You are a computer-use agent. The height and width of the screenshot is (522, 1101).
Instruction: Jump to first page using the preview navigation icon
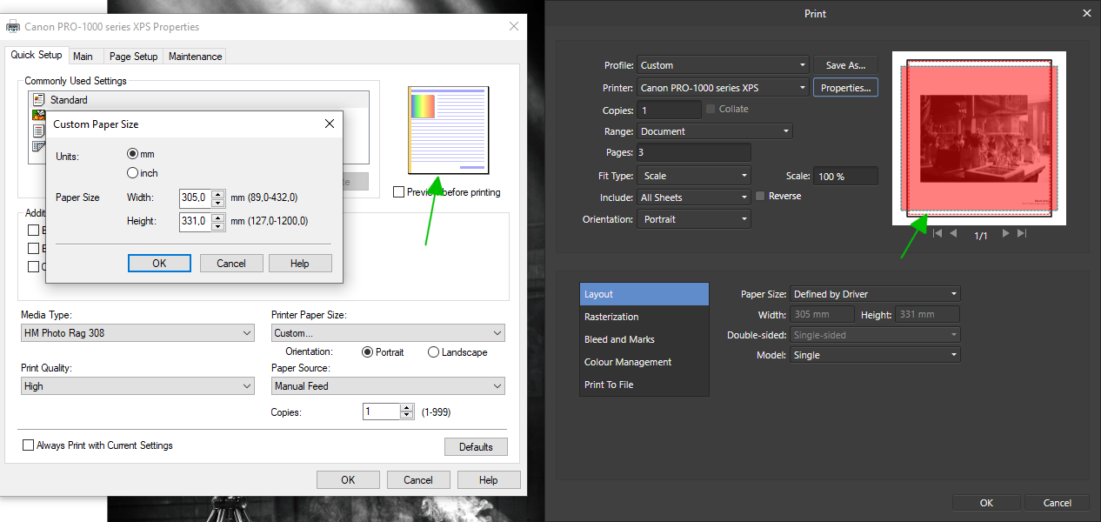tap(938, 233)
